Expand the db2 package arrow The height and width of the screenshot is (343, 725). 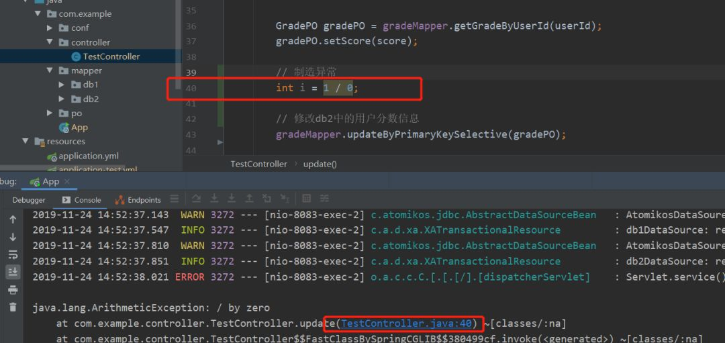[x=62, y=99]
